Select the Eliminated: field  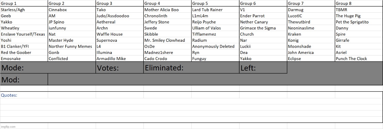click(191, 68)
